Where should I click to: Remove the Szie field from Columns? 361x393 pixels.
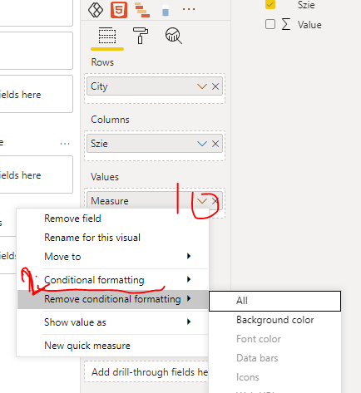[x=215, y=144]
